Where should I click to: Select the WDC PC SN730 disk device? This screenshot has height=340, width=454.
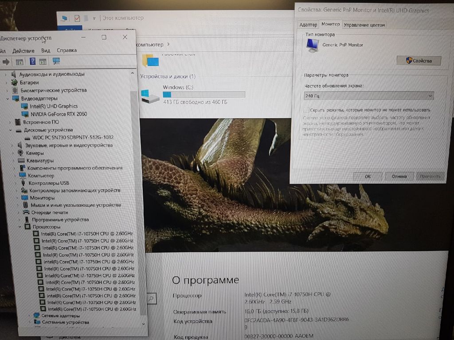click(70, 137)
